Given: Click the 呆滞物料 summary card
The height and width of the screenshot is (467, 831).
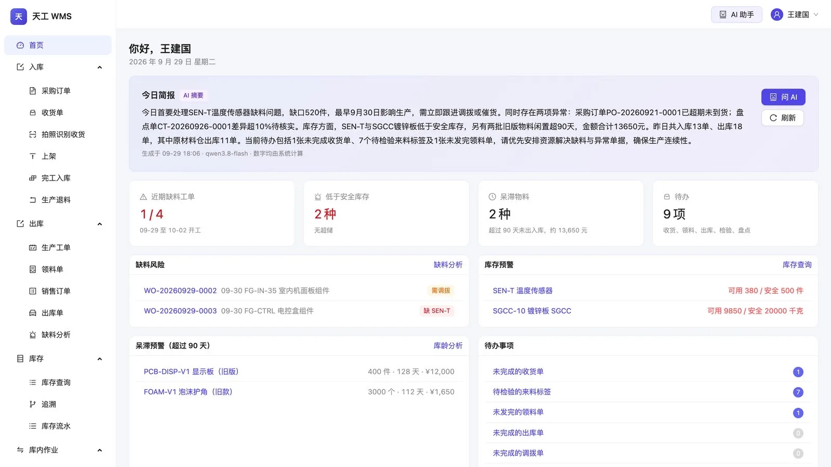Looking at the screenshot, I should [561, 213].
